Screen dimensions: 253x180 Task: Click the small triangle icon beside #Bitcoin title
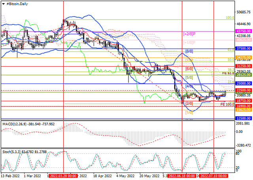[x=3, y=3]
